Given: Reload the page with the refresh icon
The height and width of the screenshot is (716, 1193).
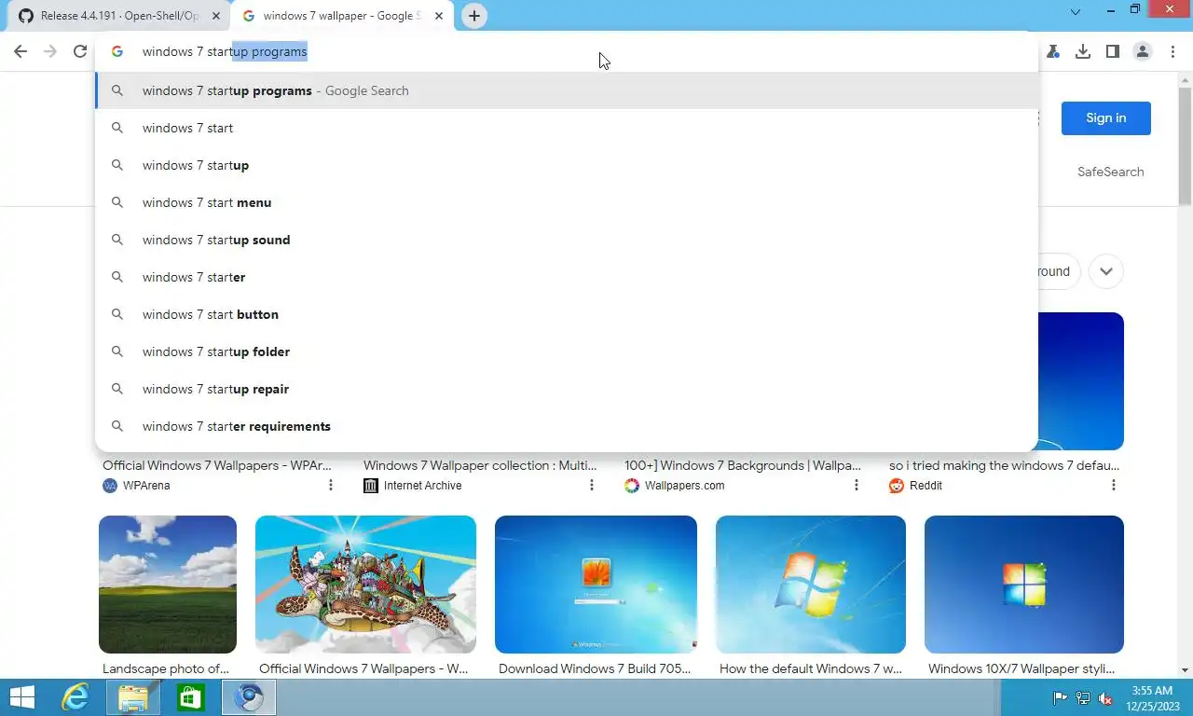Looking at the screenshot, I should pyautogui.click(x=80, y=51).
